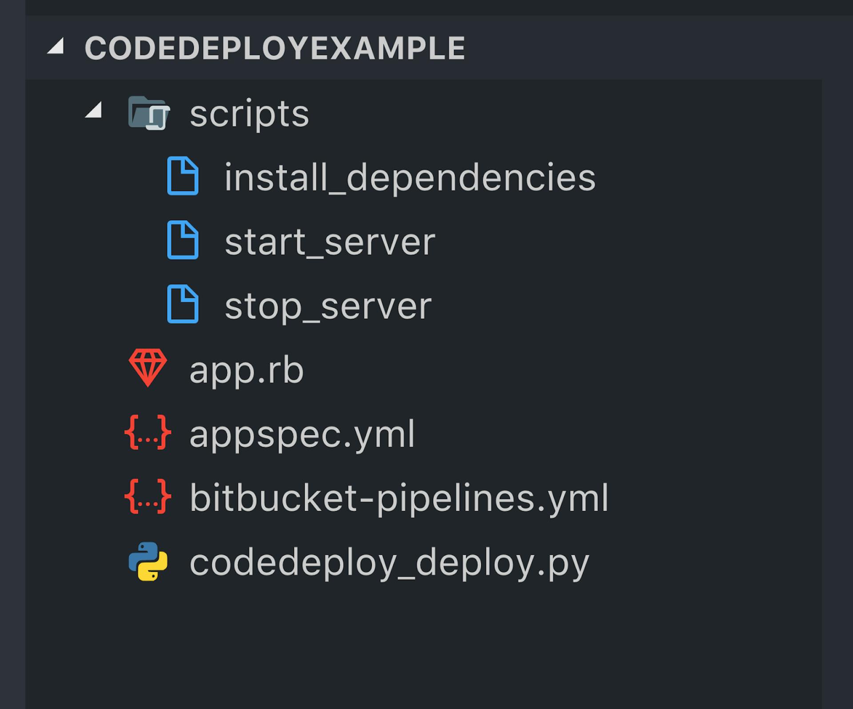853x709 pixels.
Task: Click the install_dependencies file icon
Action: [x=183, y=176]
